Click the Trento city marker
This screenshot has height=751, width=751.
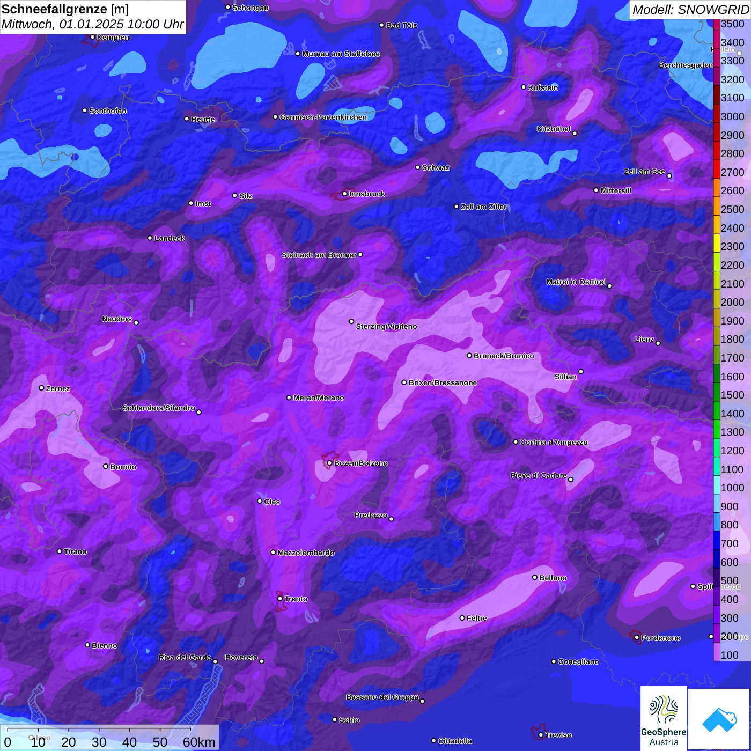280,599
